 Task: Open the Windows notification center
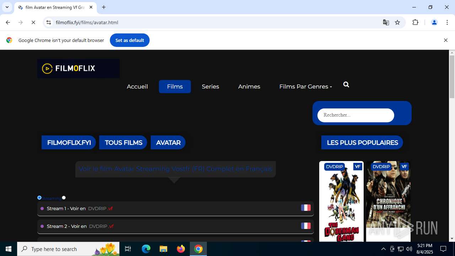pos(443,249)
